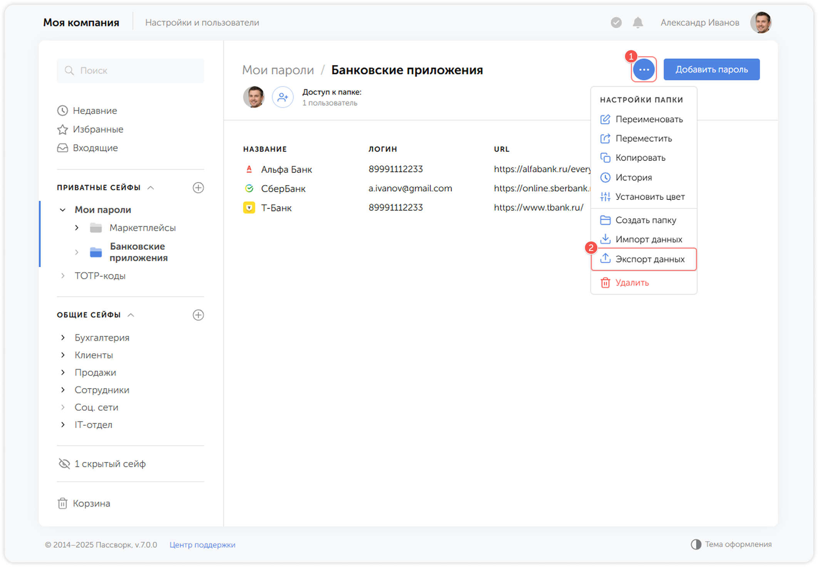
Task: Click the Добавить пароль button
Action: tap(711, 70)
